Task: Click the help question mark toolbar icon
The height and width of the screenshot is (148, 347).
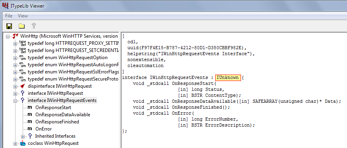Action: tap(34, 26)
